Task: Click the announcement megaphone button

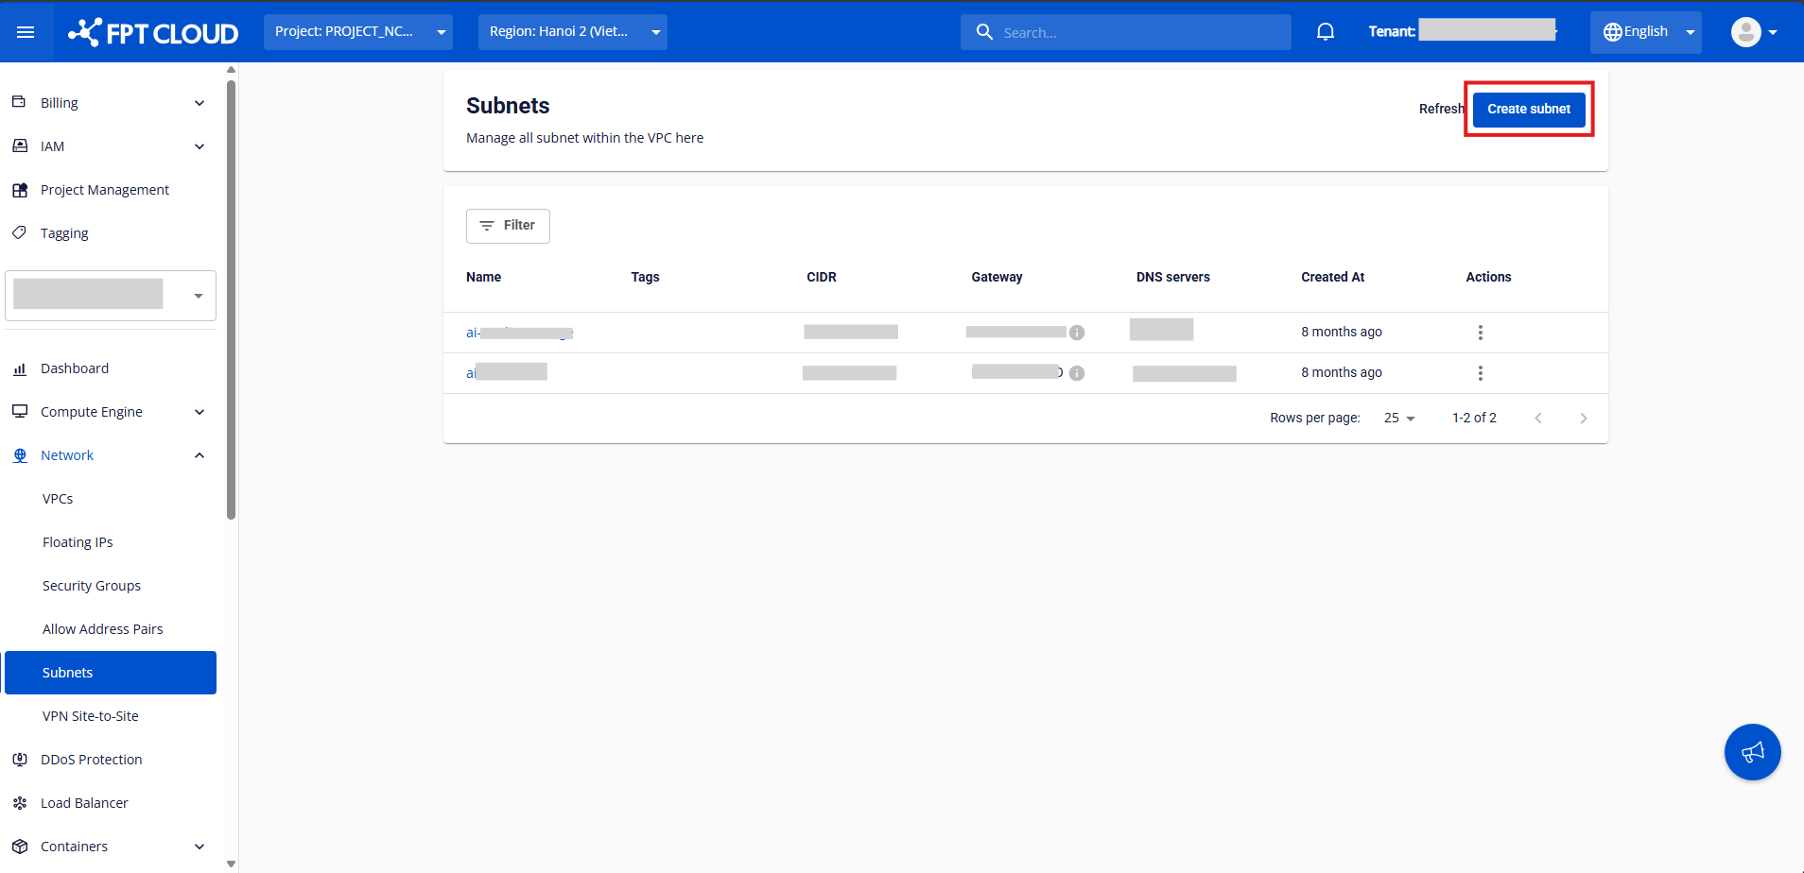Action: (x=1752, y=752)
